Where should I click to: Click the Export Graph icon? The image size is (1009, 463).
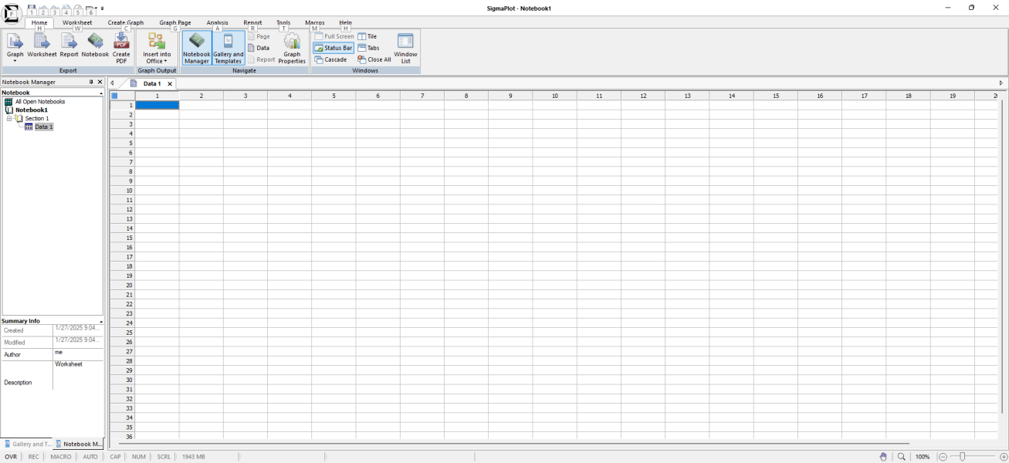pyautogui.click(x=15, y=43)
